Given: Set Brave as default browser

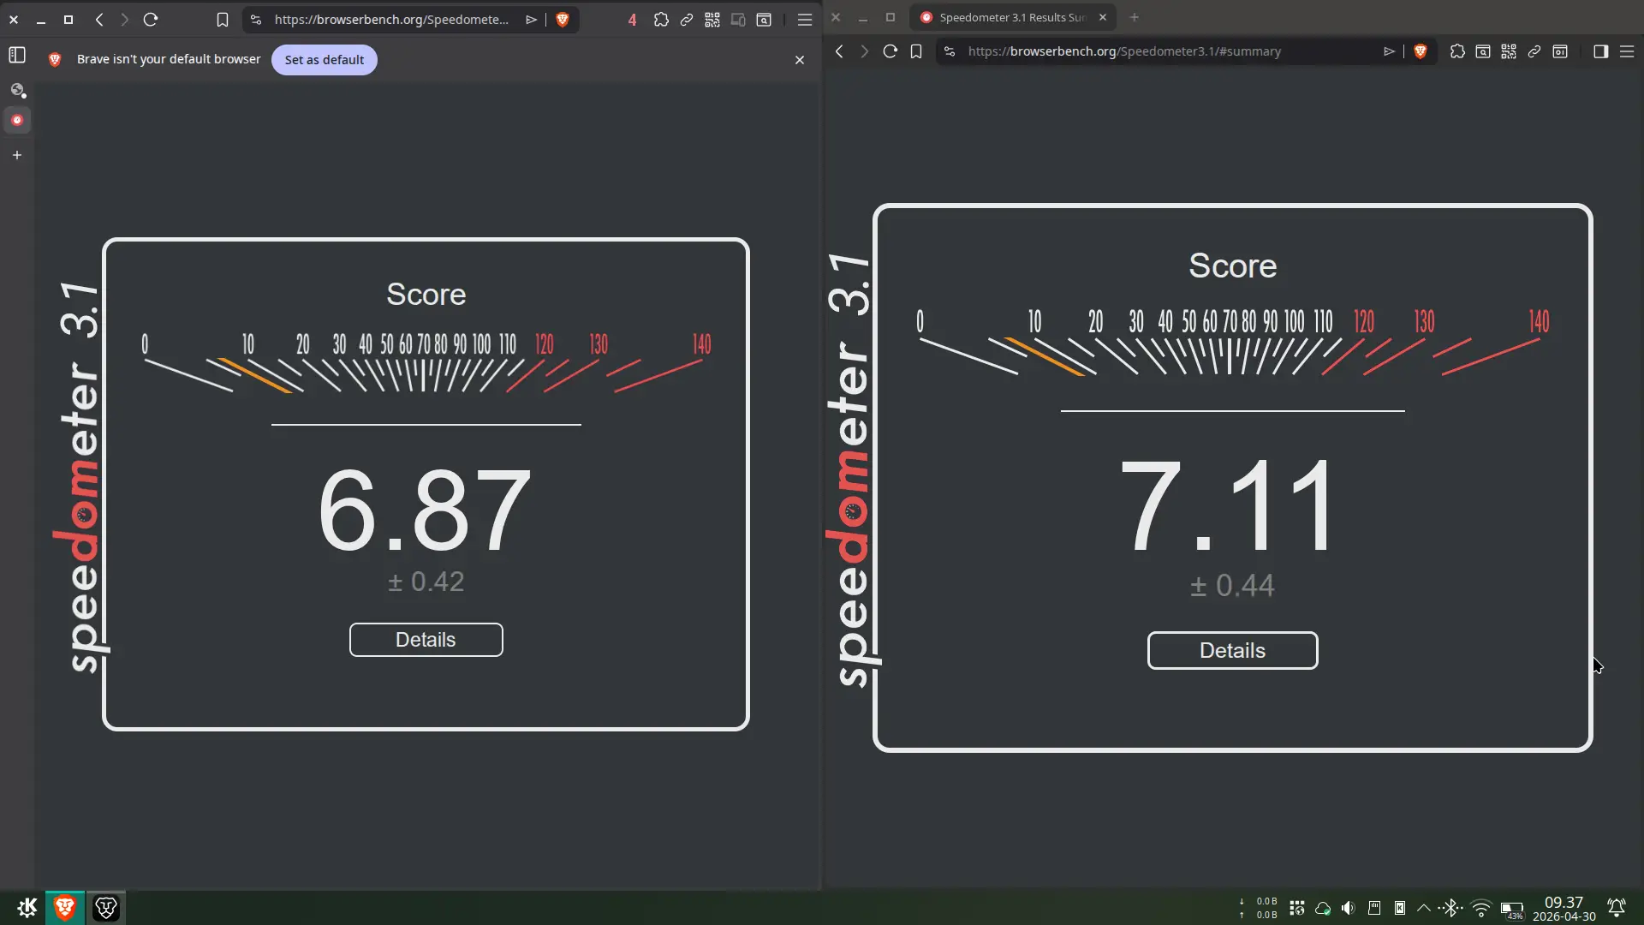Looking at the screenshot, I should click(324, 60).
